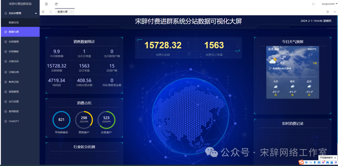Click the page refresh icon
Image resolution: width=338 pixels, height=166 pixels.
coord(56,4)
